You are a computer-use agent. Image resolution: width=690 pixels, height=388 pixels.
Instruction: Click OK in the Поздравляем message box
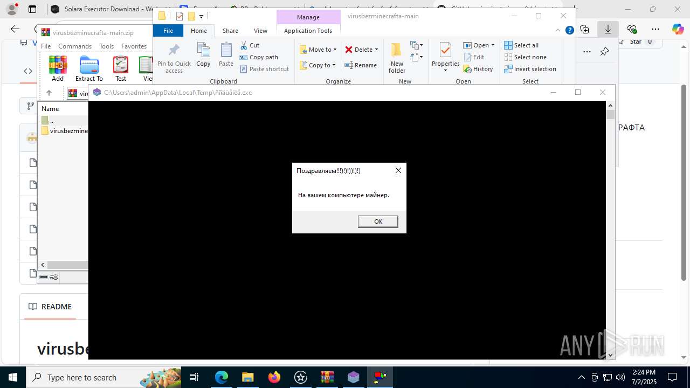coord(378,221)
